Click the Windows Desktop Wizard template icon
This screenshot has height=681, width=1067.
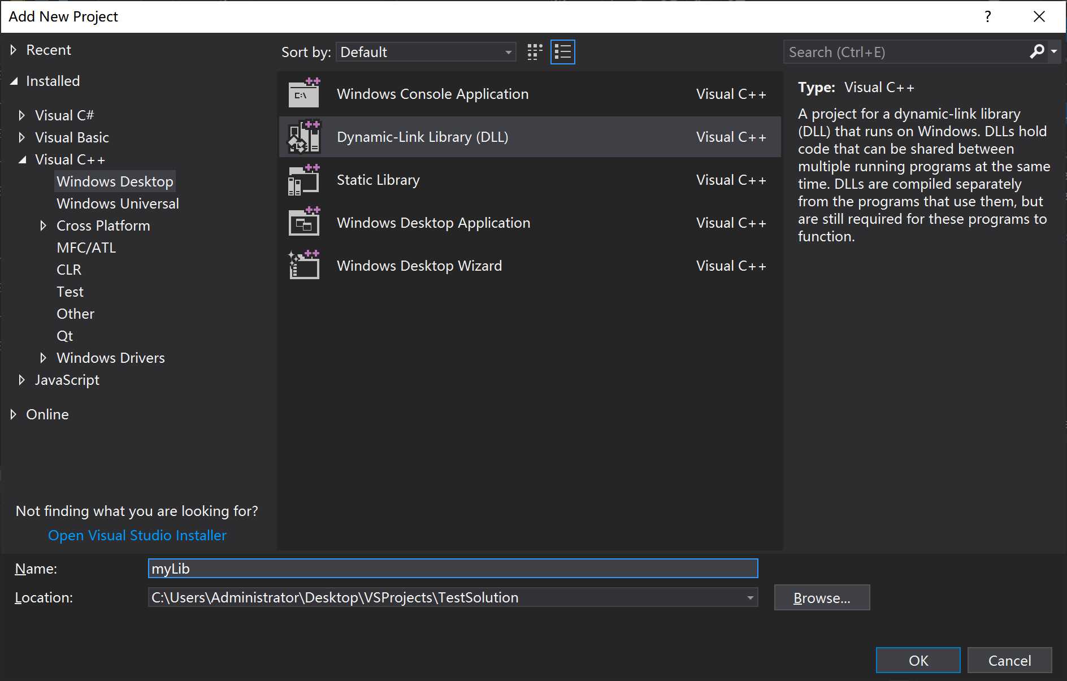[304, 265]
